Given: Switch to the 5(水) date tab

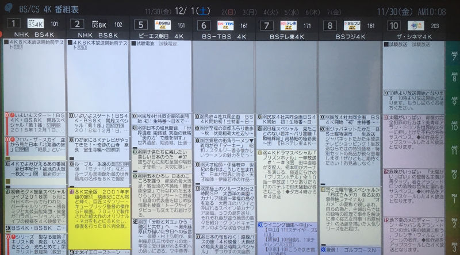Looking at the screenshot, I should tap(292, 12).
